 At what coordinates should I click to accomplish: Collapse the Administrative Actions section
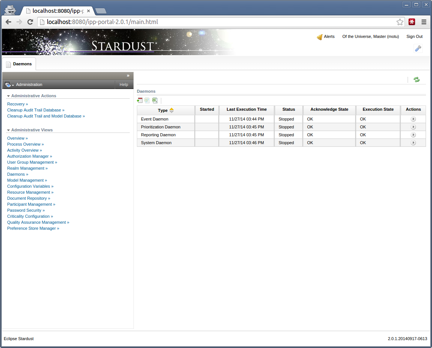(x=9, y=96)
